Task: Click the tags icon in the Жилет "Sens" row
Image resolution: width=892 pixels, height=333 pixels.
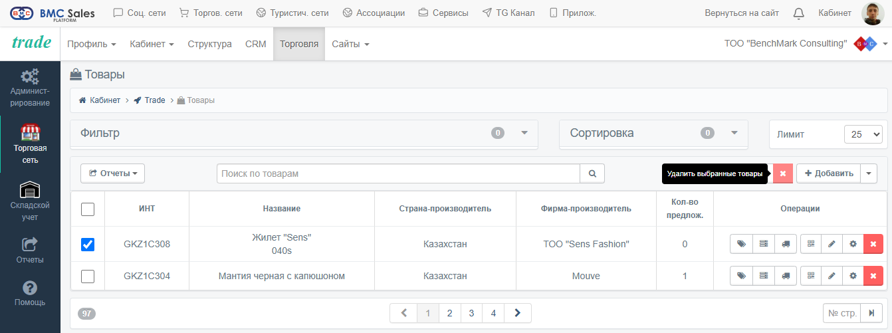Action: (741, 244)
